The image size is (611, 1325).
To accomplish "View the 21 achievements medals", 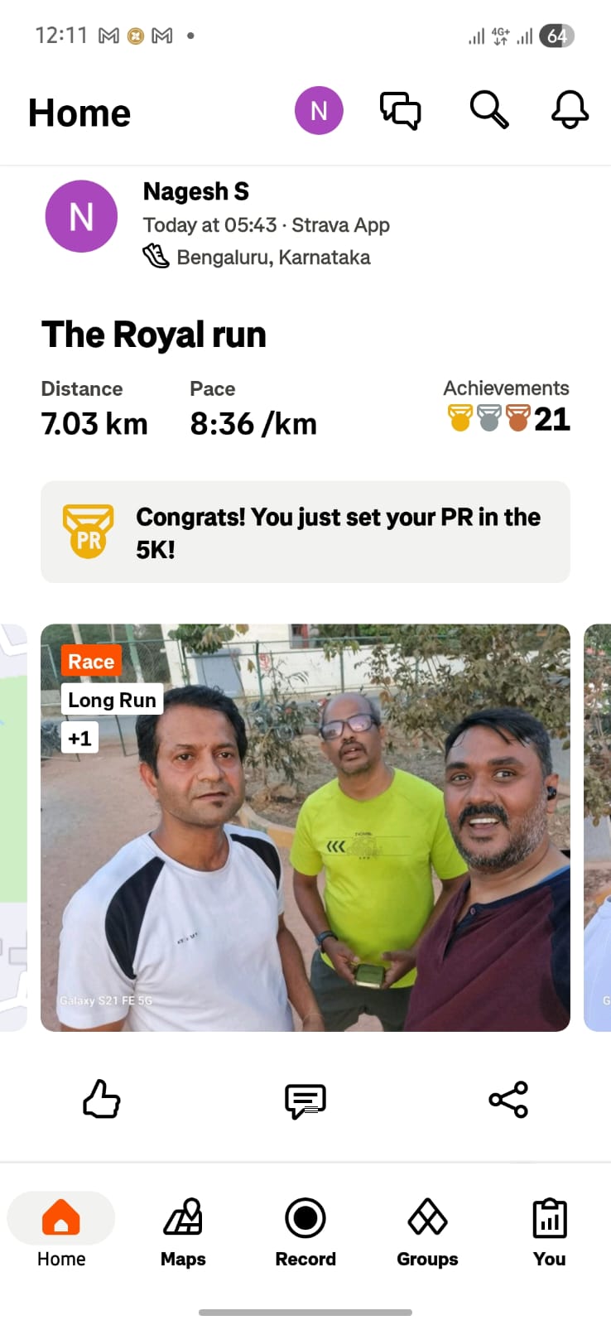I will click(508, 419).
